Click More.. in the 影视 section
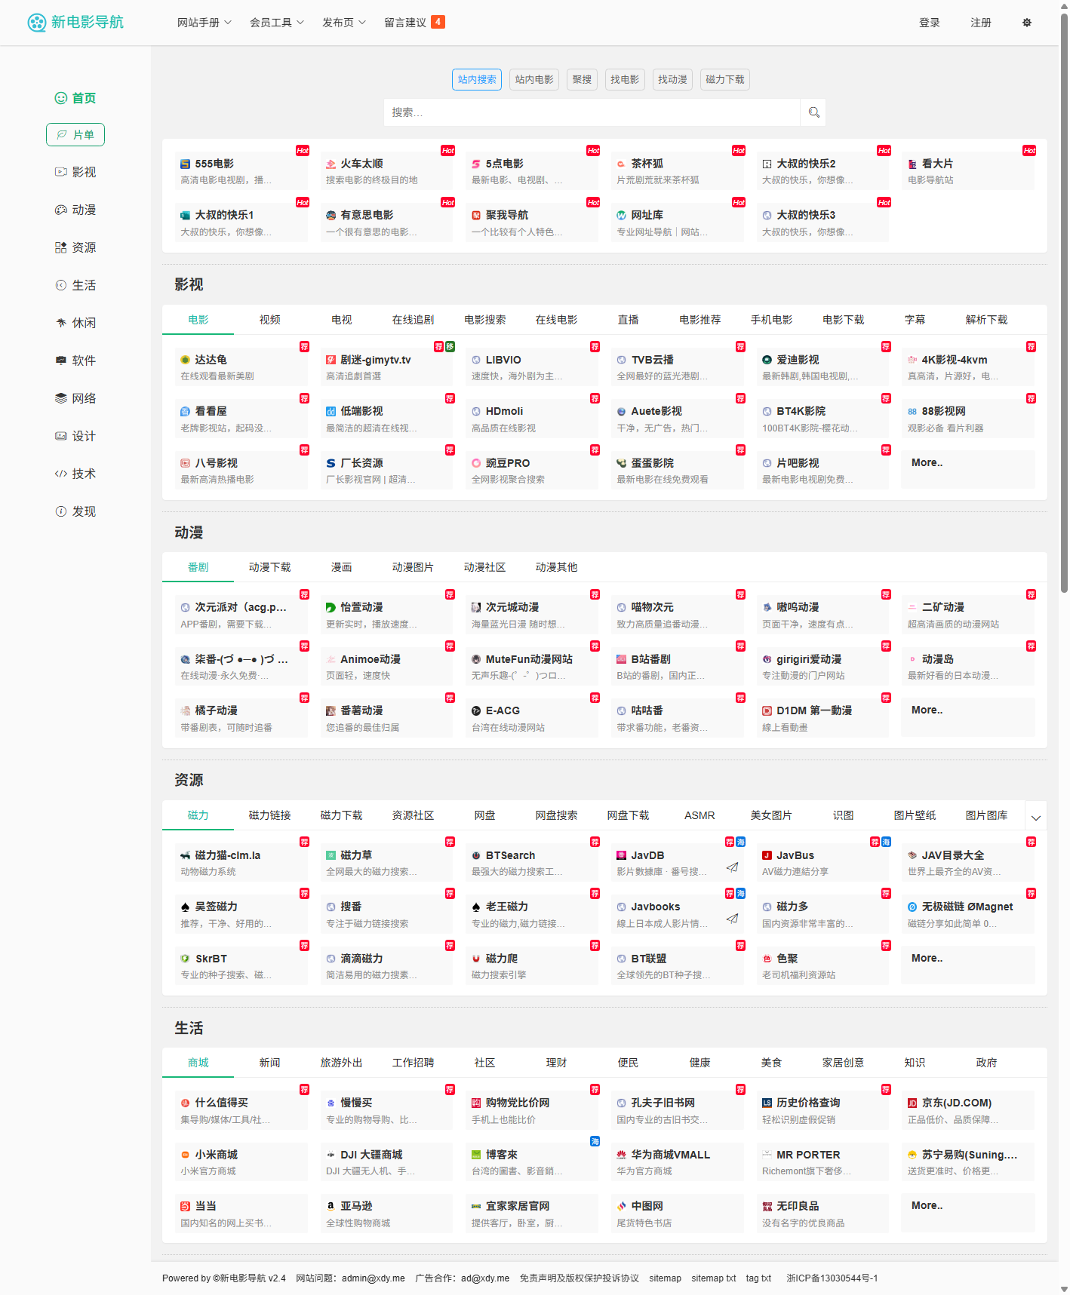The image size is (1070, 1295). 927,463
